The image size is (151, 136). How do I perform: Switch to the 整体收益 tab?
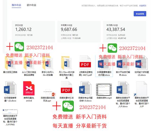pos(16,5)
